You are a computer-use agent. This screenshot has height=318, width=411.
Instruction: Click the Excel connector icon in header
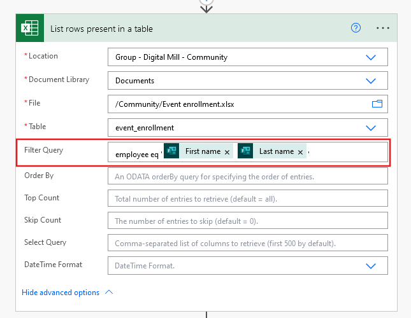pyautogui.click(x=30, y=28)
